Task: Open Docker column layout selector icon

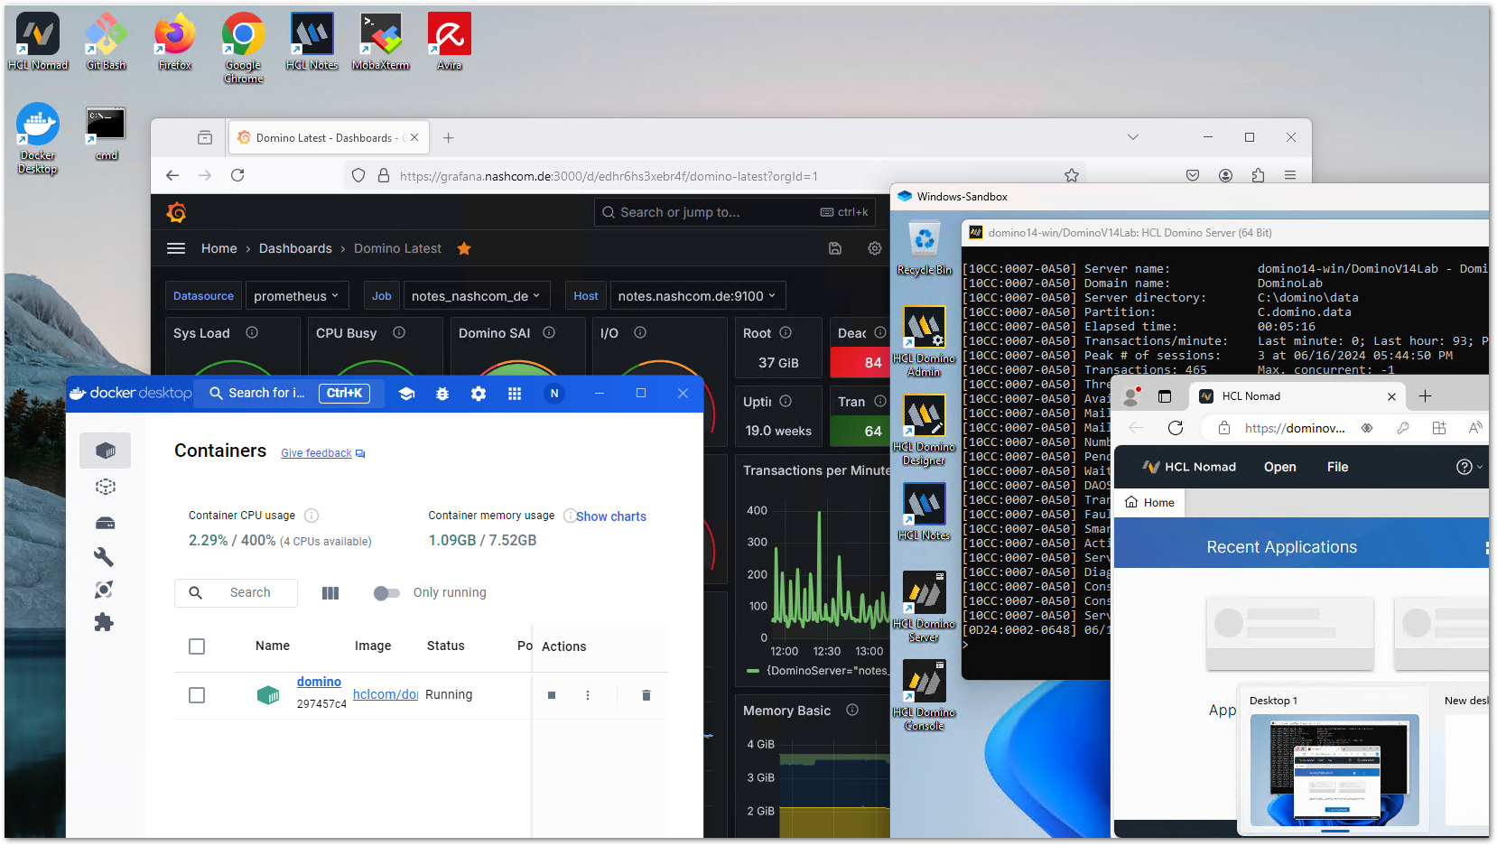Action: point(330,593)
